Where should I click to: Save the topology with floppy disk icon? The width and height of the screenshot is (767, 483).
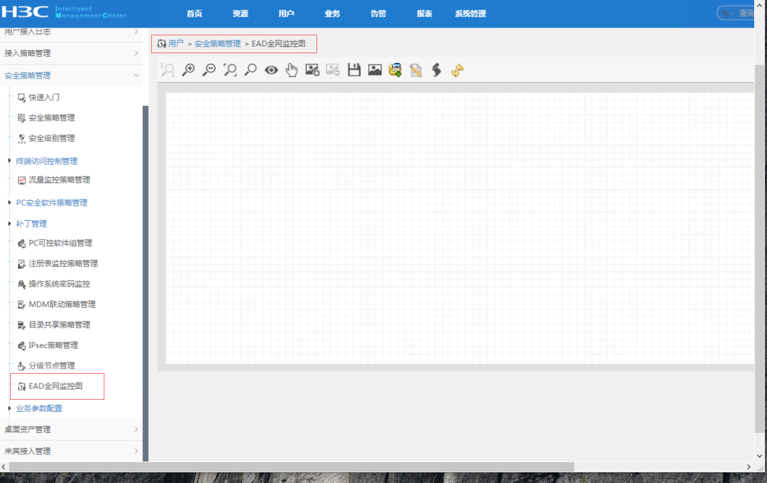(354, 70)
